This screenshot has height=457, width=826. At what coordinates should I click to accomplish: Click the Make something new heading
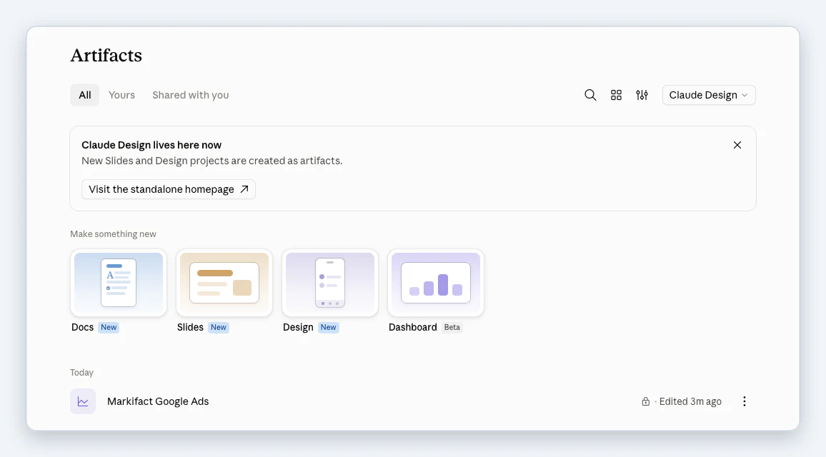pos(114,233)
